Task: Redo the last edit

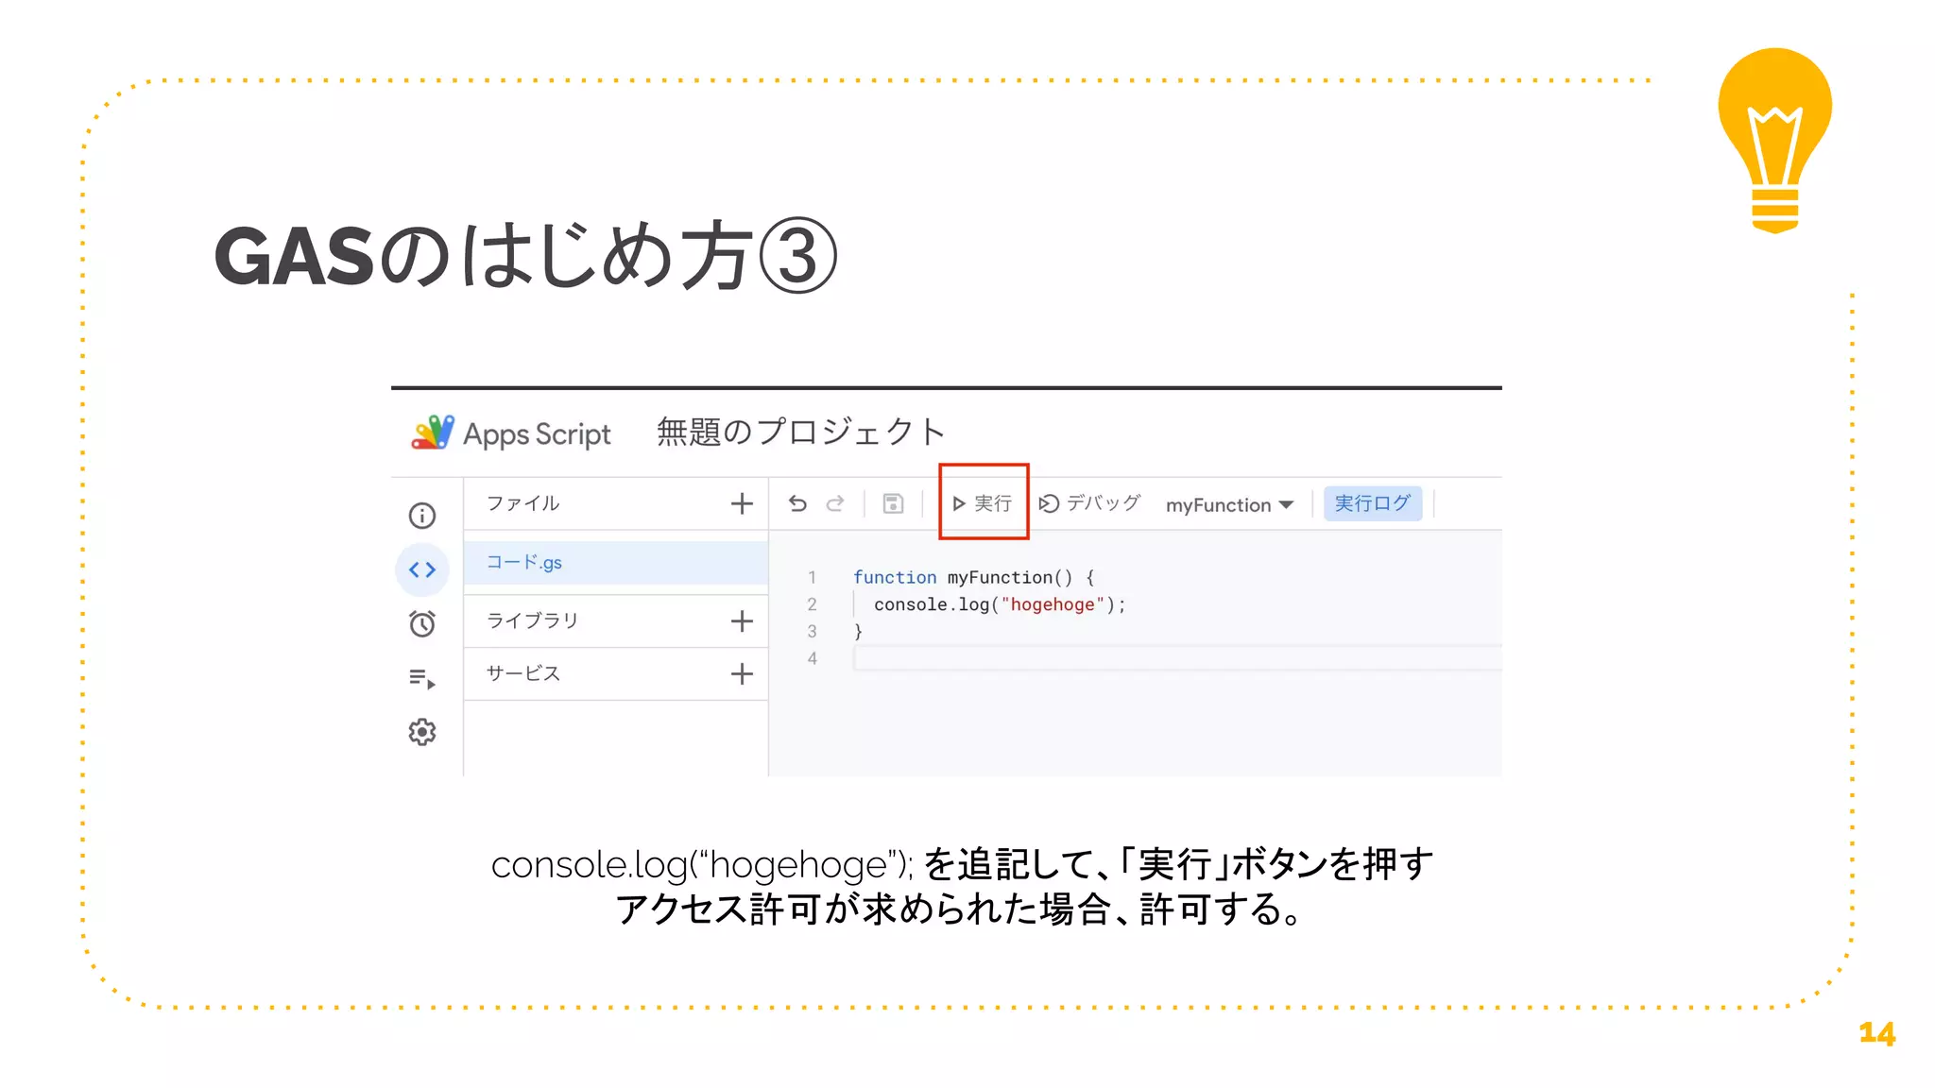Action: point(835,503)
